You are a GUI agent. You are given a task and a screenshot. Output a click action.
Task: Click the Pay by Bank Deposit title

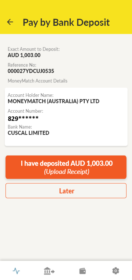pyautogui.click(x=66, y=22)
